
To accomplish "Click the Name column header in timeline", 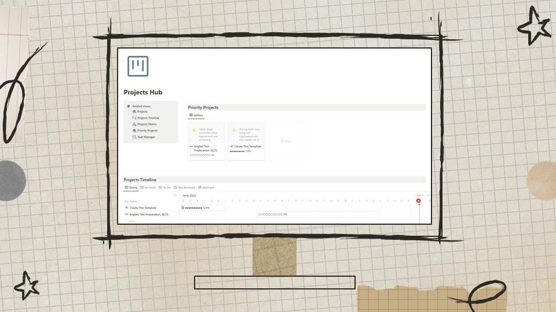I will [131, 201].
